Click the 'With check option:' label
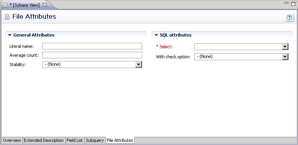Image resolution: width=298 pixels, height=145 pixels. pyautogui.click(x=173, y=57)
